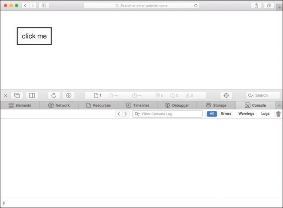Click the "click me" button on the page

click(x=34, y=36)
